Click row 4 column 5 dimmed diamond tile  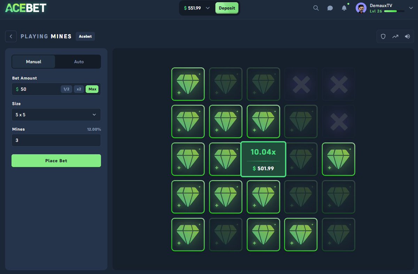[339, 197]
